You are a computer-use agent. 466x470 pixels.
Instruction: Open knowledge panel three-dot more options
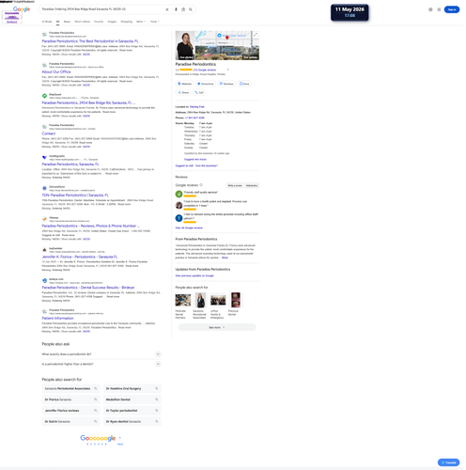click(228, 70)
